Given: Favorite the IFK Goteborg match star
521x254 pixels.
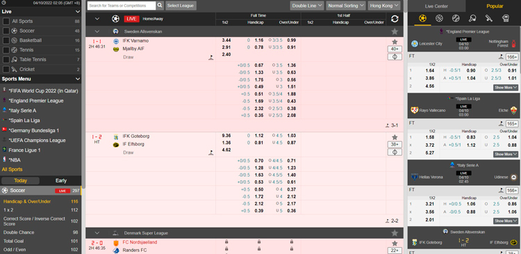Looking at the screenshot, I should [x=395, y=138].
